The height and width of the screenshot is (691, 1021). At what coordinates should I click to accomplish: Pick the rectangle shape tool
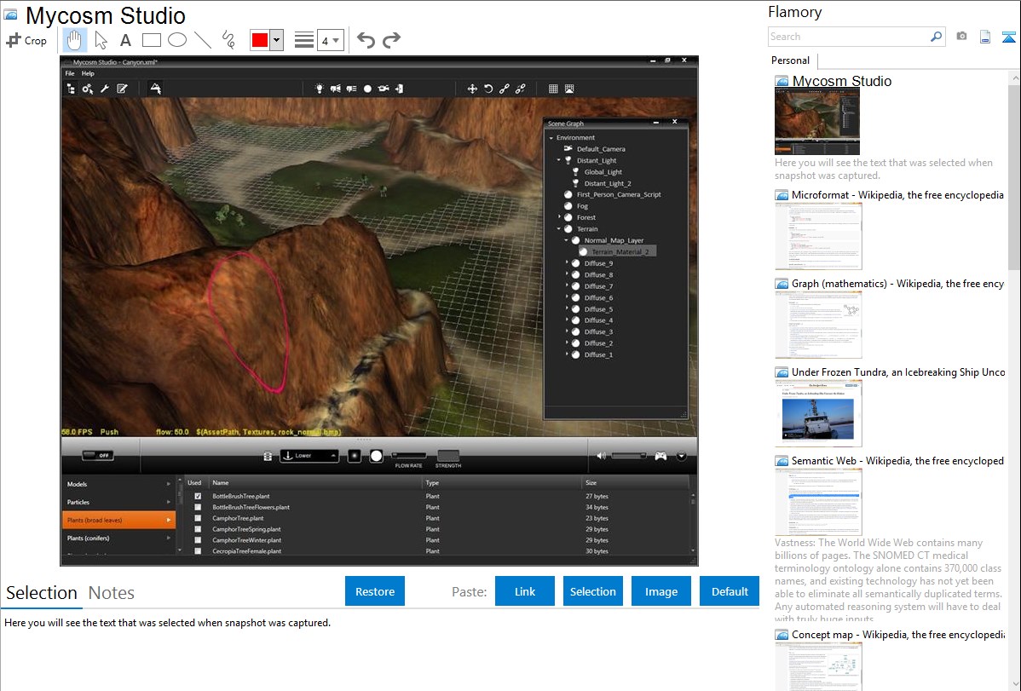click(152, 40)
